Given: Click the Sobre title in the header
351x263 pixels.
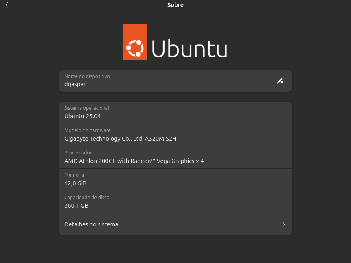Looking at the screenshot, I should (175, 4).
